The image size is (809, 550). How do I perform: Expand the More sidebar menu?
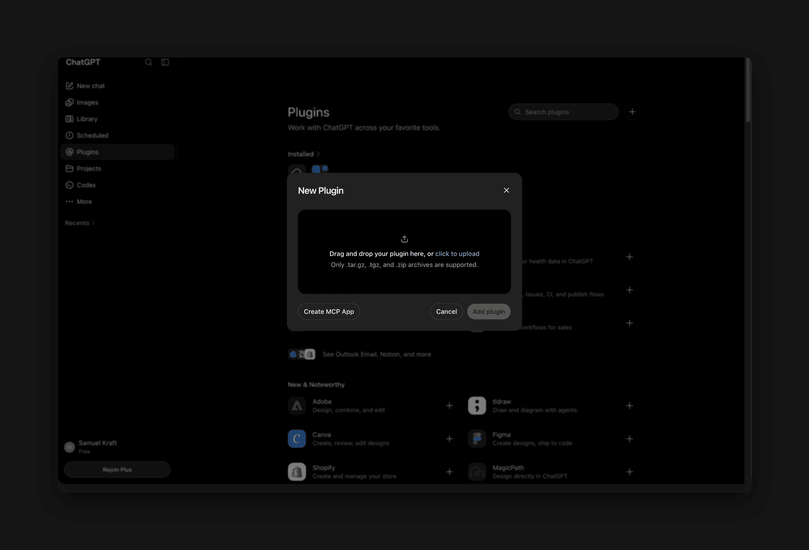pyautogui.click(x=117, y=202)
